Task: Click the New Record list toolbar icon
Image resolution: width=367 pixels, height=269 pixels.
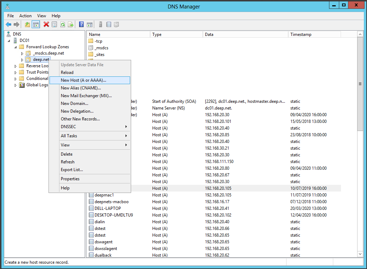Action: coord(109,24)
